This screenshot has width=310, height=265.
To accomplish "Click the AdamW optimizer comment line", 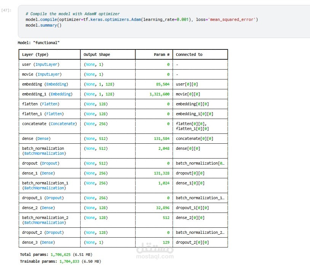I will click(x=72, y=14).
